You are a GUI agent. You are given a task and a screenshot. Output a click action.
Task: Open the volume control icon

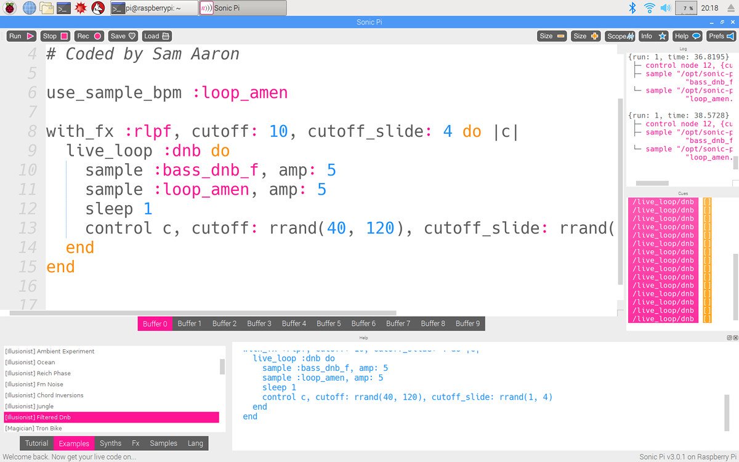point(666,8)
